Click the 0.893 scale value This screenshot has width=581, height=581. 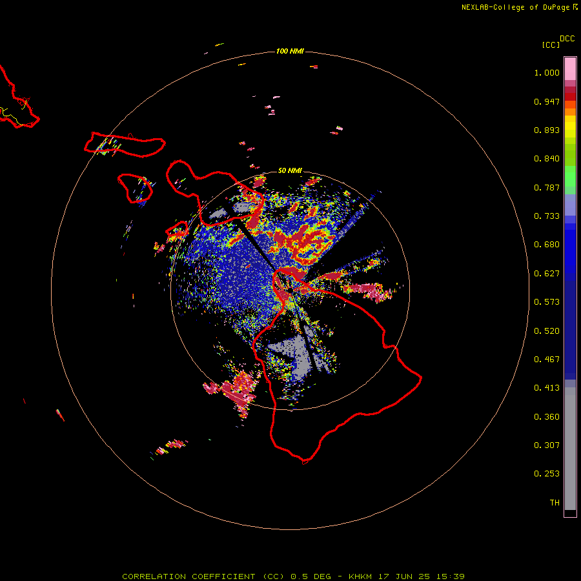tap(547, 130)
